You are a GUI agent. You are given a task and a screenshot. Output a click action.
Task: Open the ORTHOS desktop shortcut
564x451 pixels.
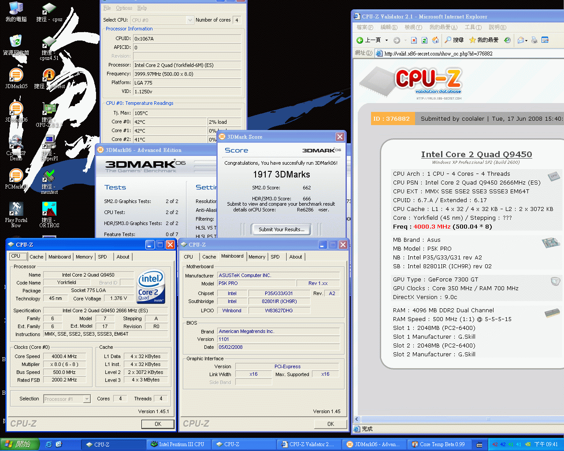pos(49,214)
